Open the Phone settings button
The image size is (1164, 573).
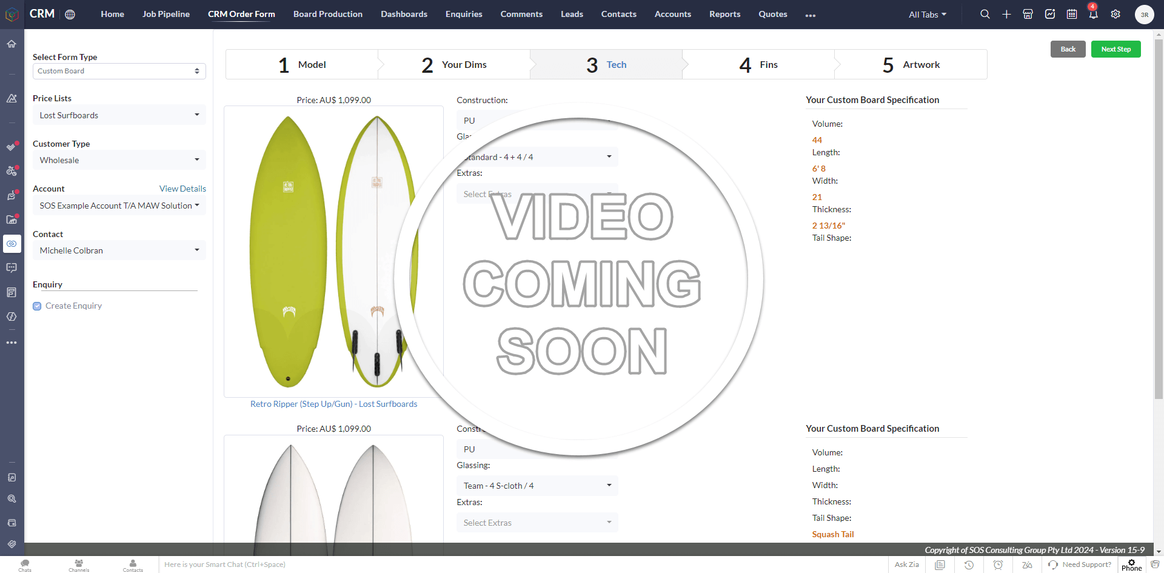[x=1131, y=565]
